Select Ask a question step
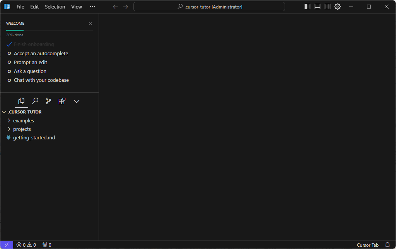The height and width of the screenshot is (249, 396). click(x=27, y=71)
